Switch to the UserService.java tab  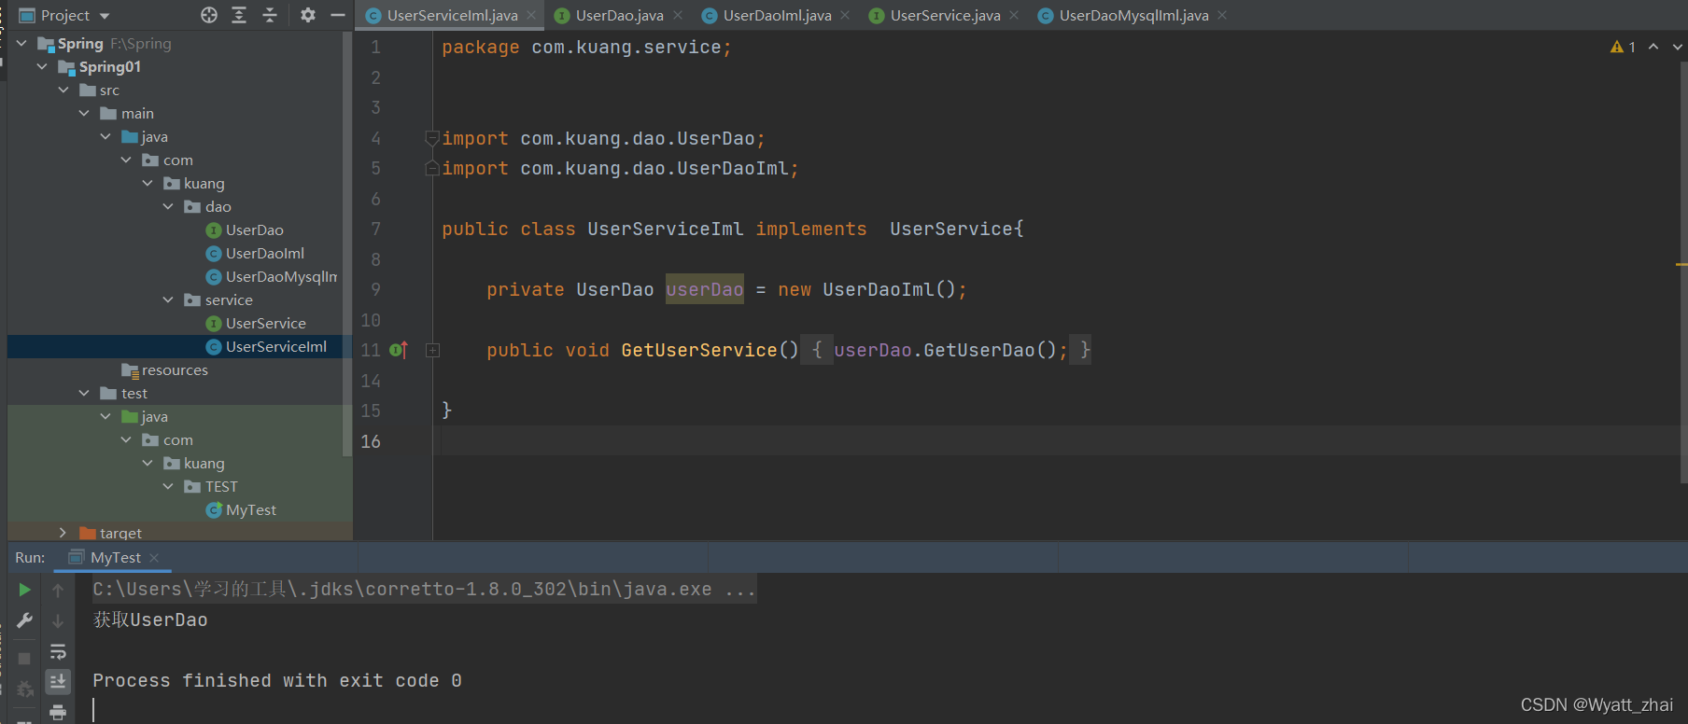coord(945,15)
